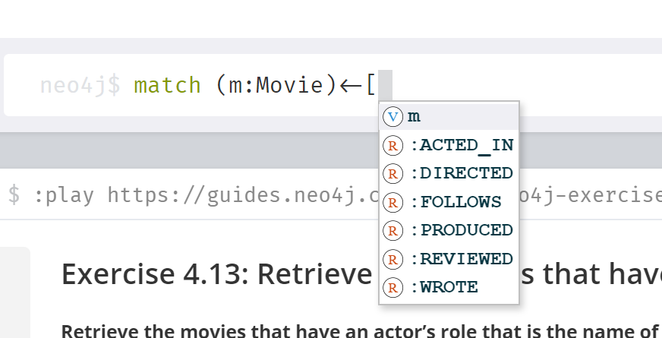The height and width of the screenshot is (338, 662).
Task: Click the 'match' keyword in the editor
Action: tap(167, 85)
